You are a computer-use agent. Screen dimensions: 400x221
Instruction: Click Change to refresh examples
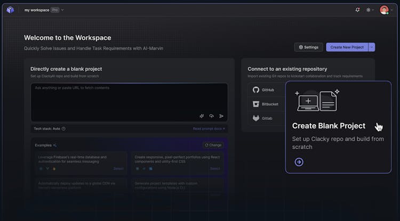pyautogui.click(x=212, y=145)
